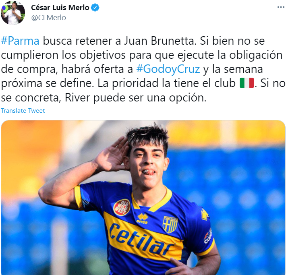The height and width of the screenshot is (275, 286).
Task: Open the attached photo of the player
Action: (x=143, y=197)
